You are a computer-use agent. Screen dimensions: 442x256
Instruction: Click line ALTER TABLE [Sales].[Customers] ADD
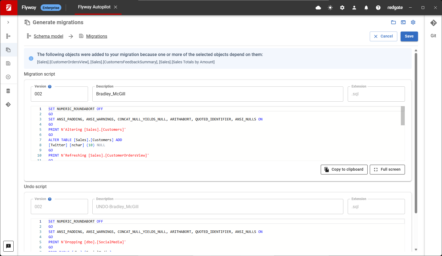click(85, 140)
